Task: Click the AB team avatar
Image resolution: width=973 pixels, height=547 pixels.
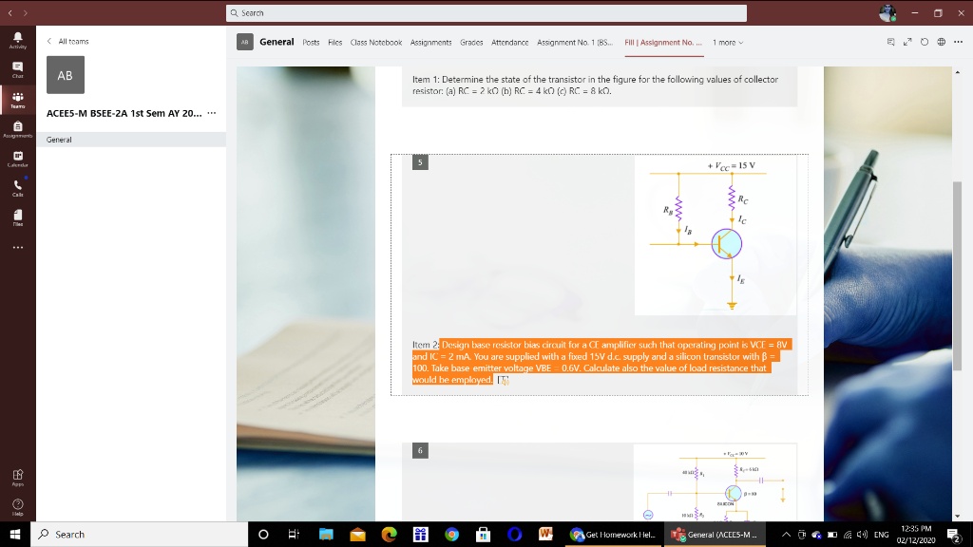Action: tap(66, 75)
